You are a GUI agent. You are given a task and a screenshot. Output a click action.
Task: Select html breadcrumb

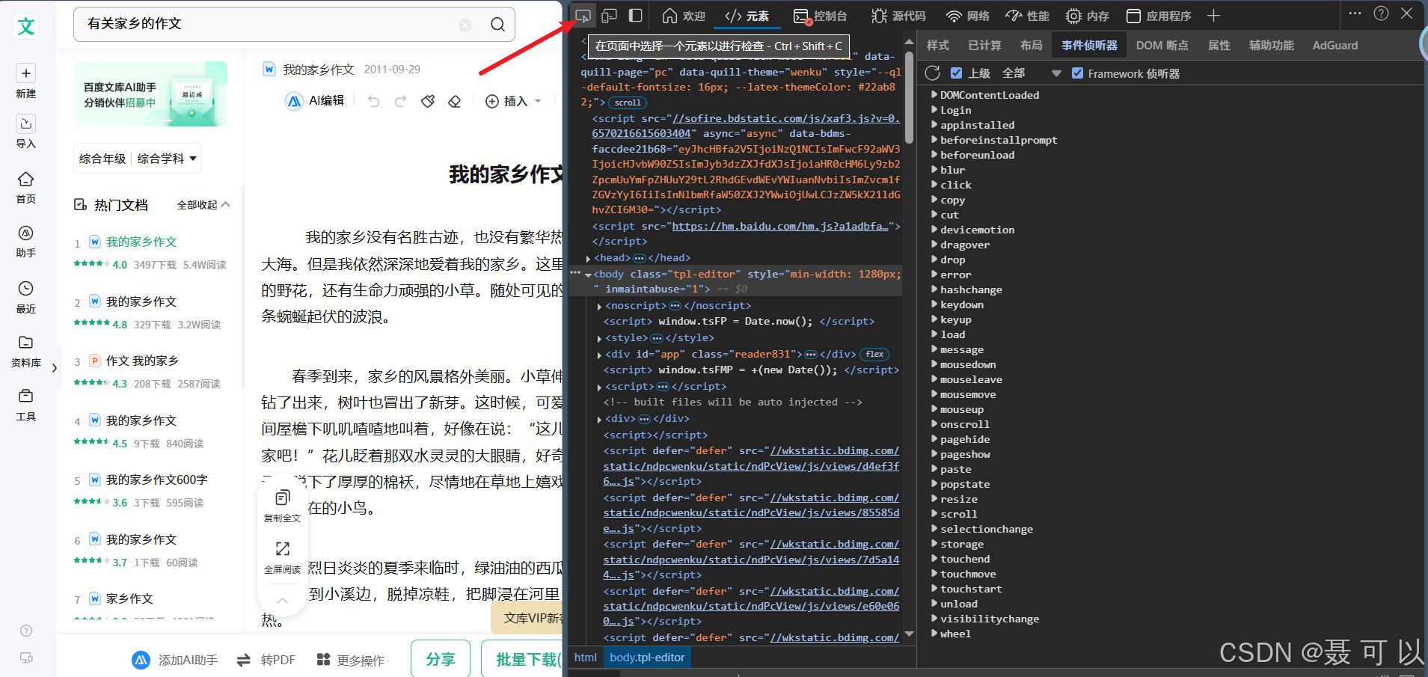[x=586, y=658]
